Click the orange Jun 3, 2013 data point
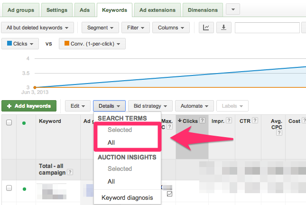This screenshot has width=306, height=205. [x=35, y=87]
